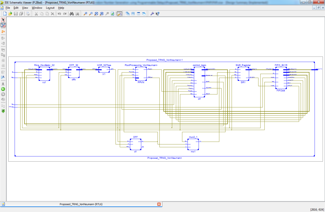The width and height of the screenshot is (325, 212).
Task: Toggle the select pointer tool in sidebar
Action: 3,20
